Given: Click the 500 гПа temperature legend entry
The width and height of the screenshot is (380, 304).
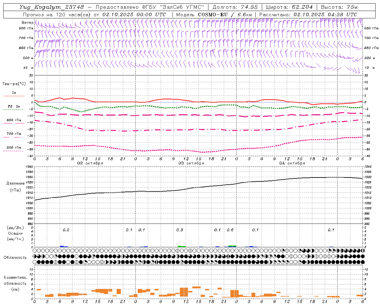Looking at the screenshot, I should tap(14, 148).
